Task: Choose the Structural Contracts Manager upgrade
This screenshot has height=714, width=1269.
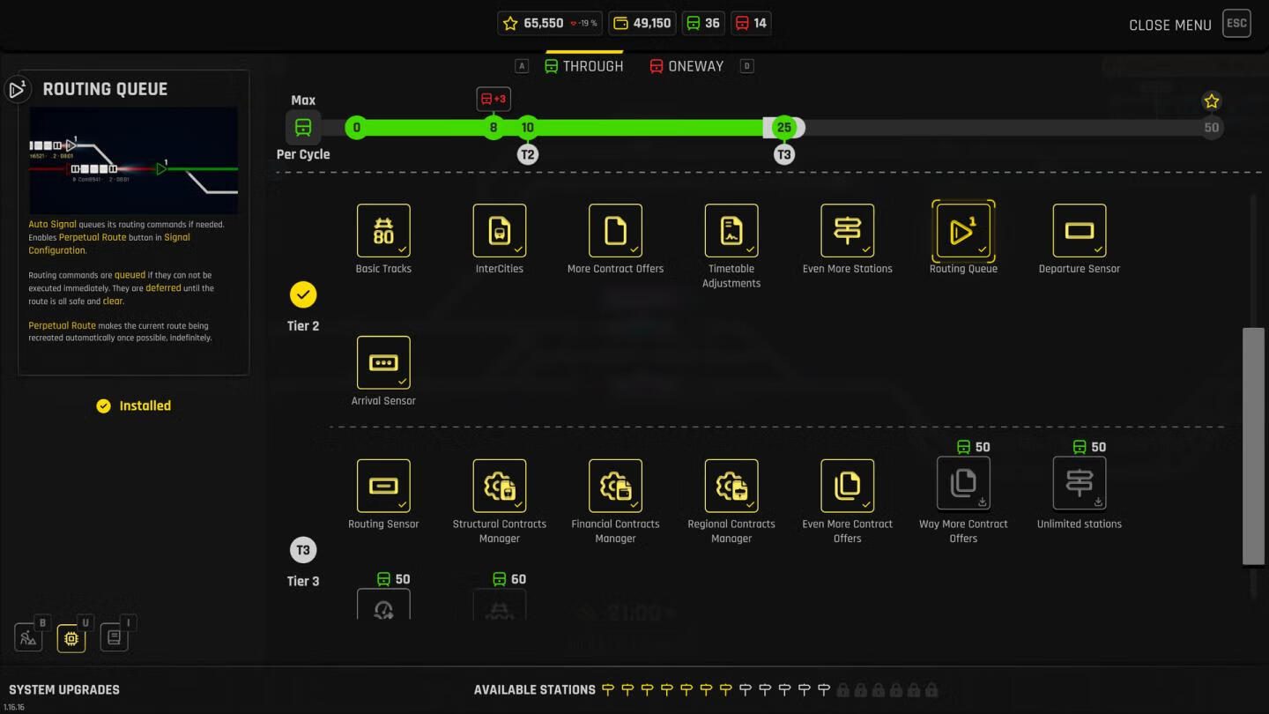Action: tap(500, 486)
